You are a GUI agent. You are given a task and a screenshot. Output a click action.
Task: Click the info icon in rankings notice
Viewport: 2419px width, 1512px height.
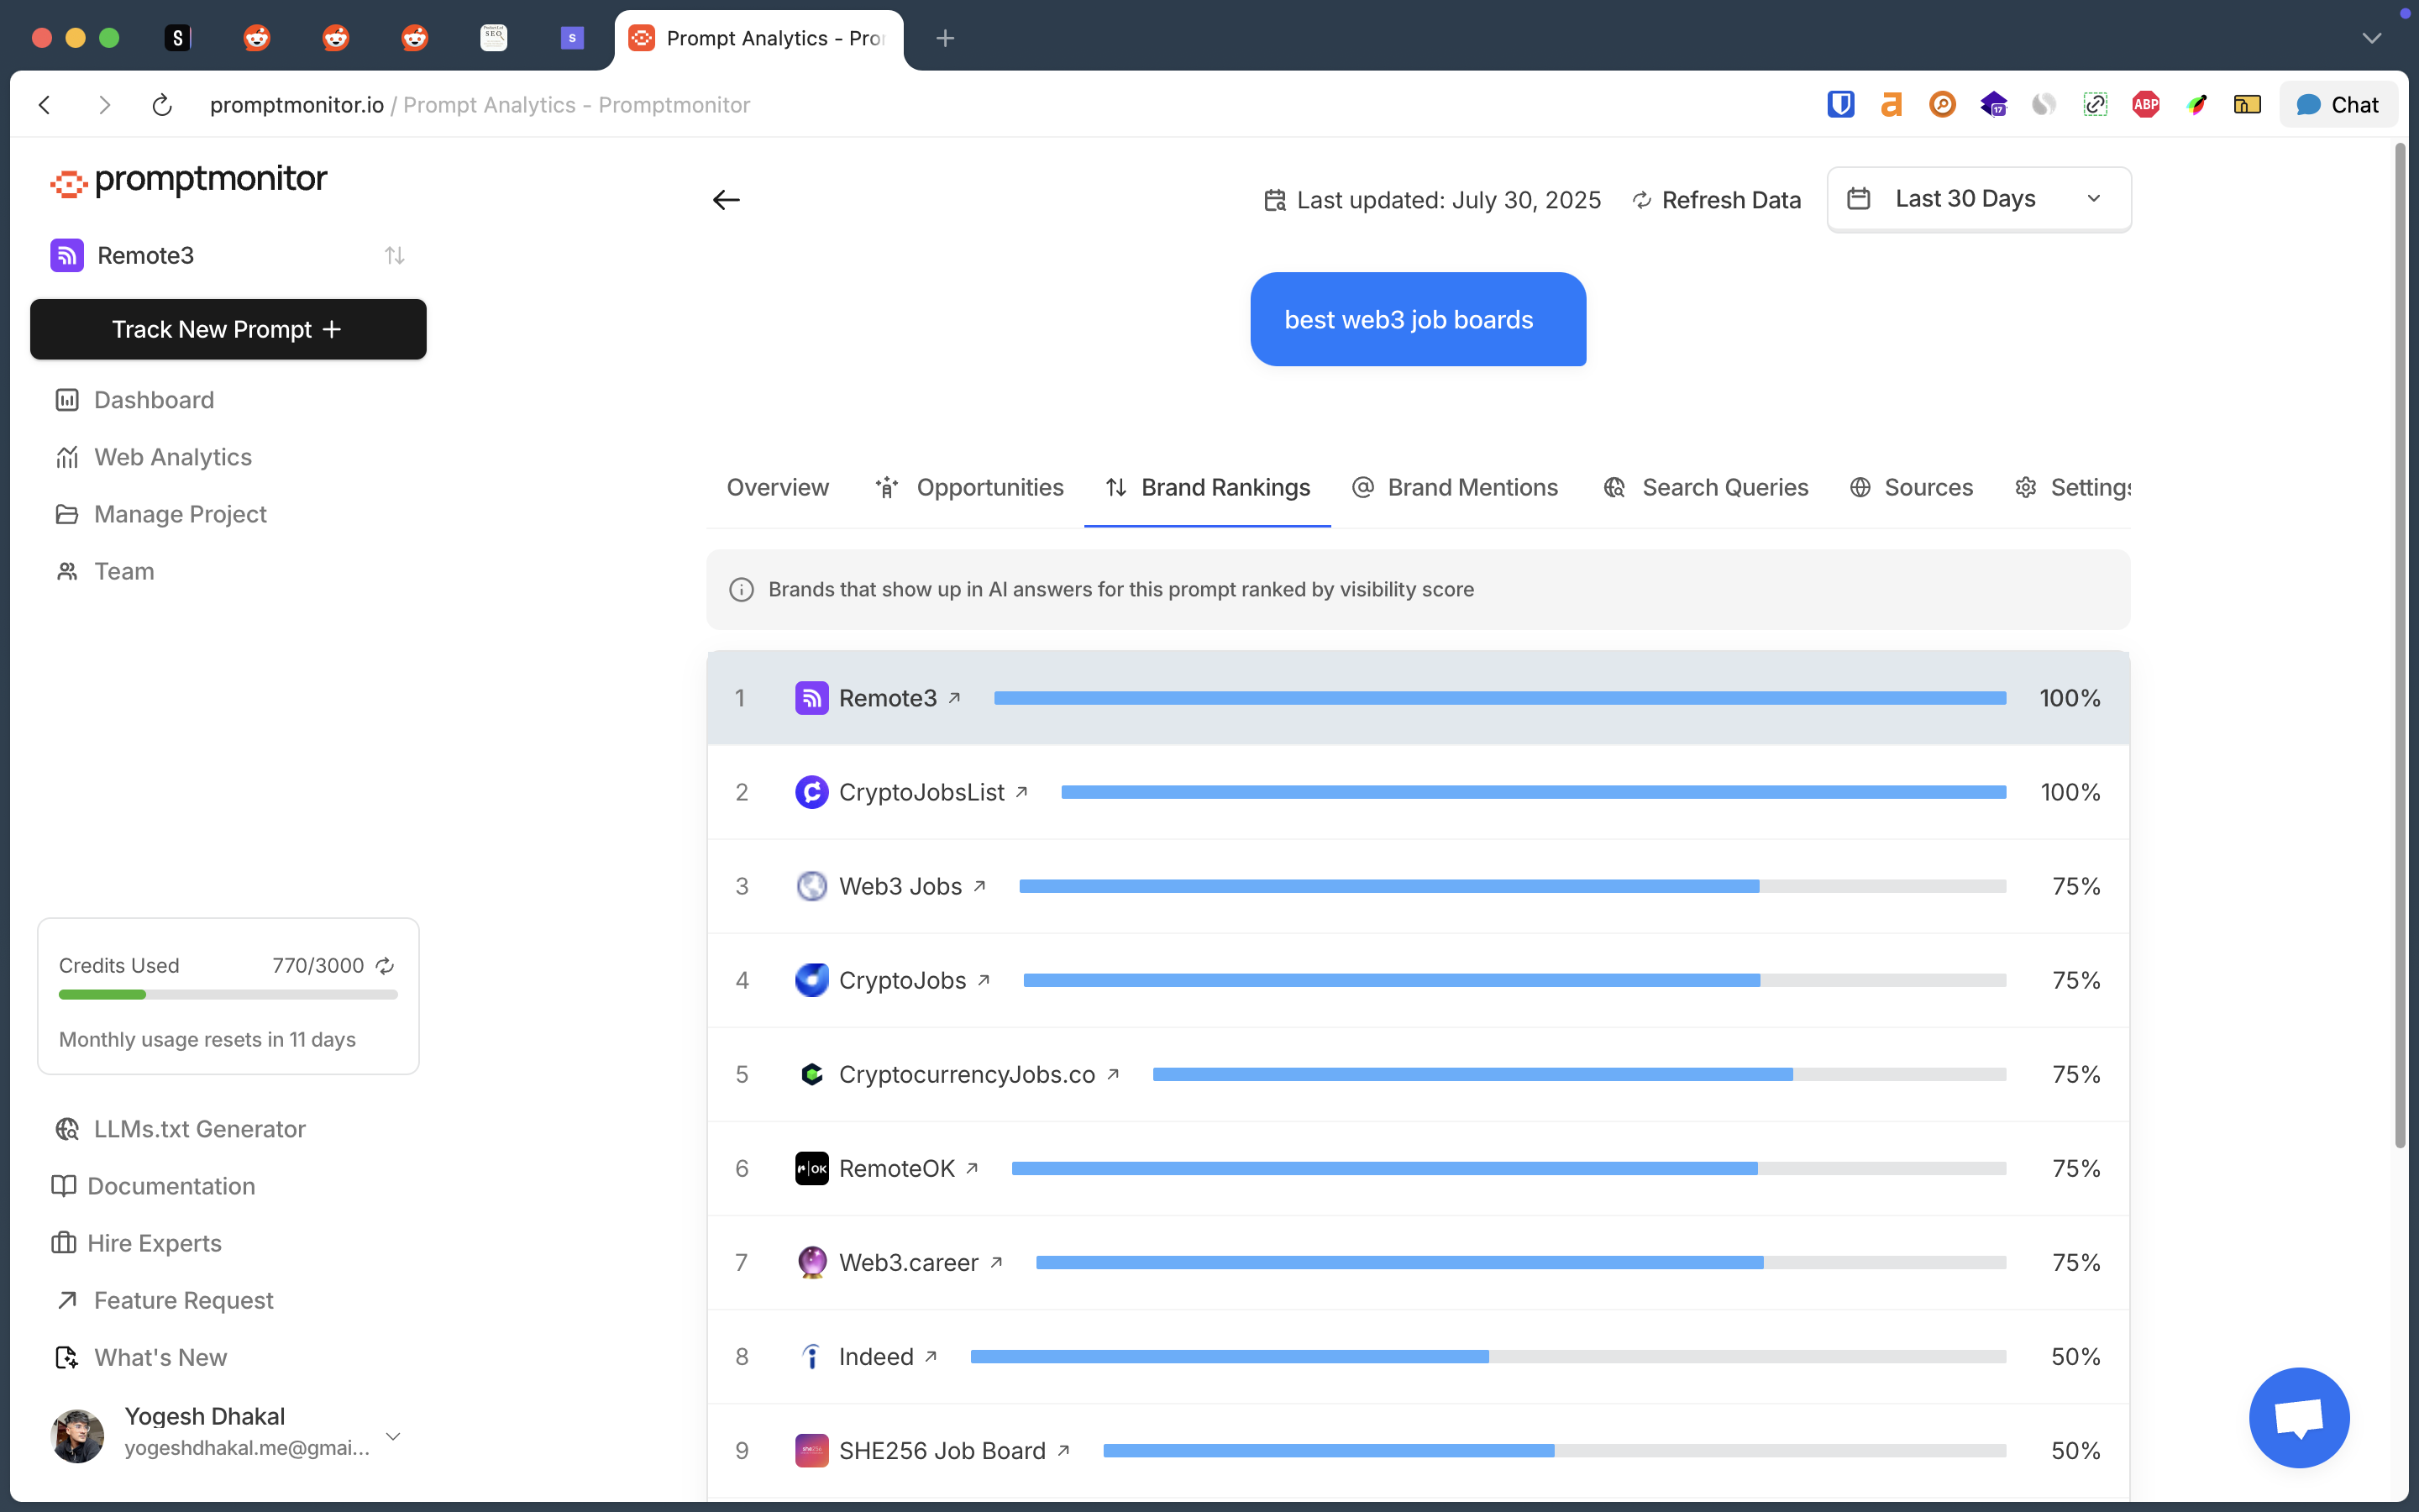click(x=741, y=590)
